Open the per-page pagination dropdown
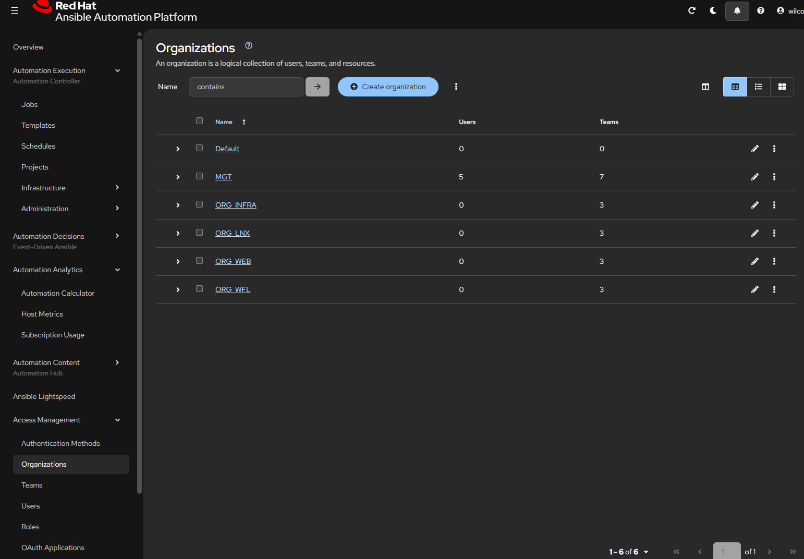 click(x=646, y=551)
